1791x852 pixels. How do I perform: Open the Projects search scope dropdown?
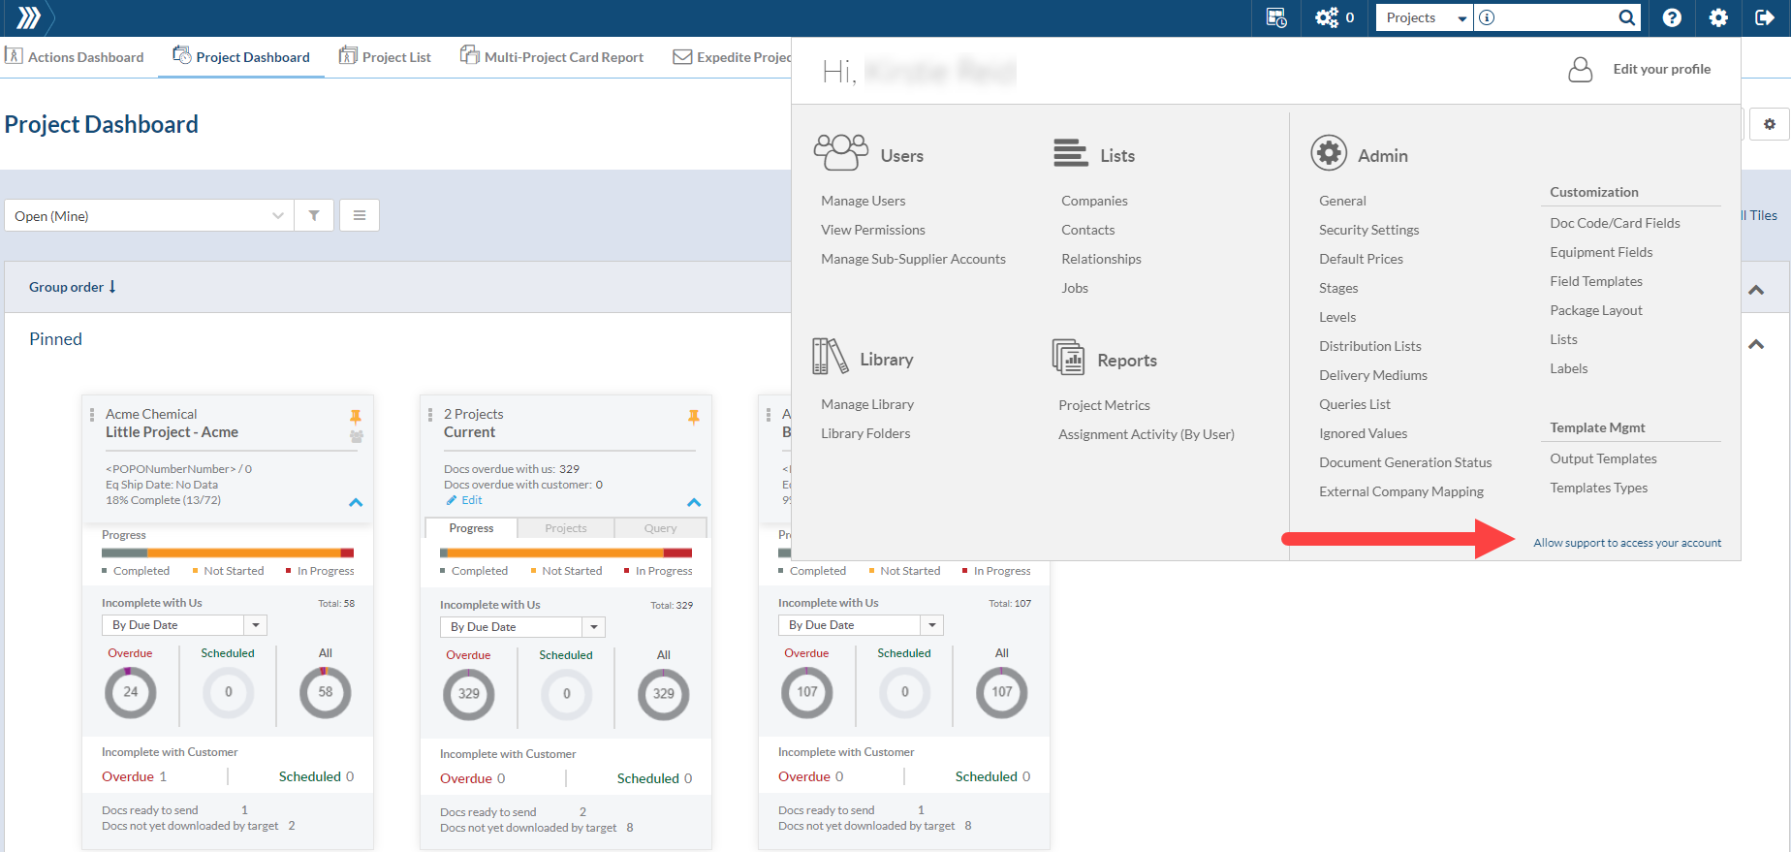[x=1425, y=17]
